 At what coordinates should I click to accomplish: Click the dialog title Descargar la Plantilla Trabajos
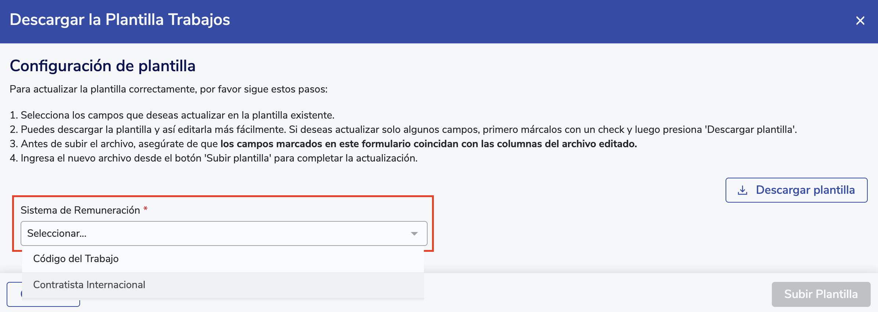pos(120,20)
